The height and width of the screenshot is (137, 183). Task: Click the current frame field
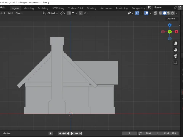129,134
